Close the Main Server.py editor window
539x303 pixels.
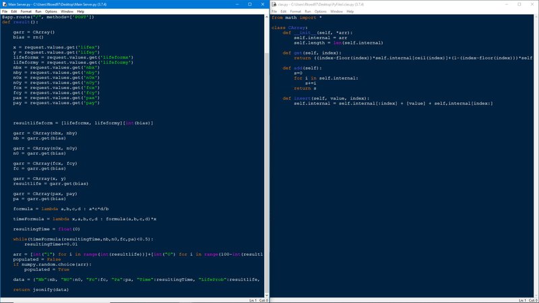(x=263, y=4)
